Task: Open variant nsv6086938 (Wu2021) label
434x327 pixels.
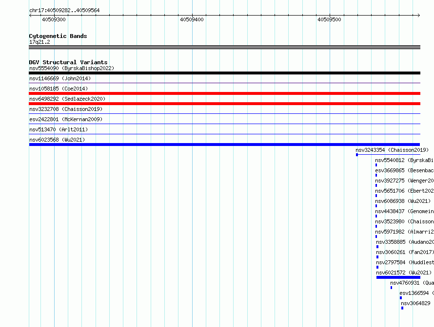Action: point(403,201)
